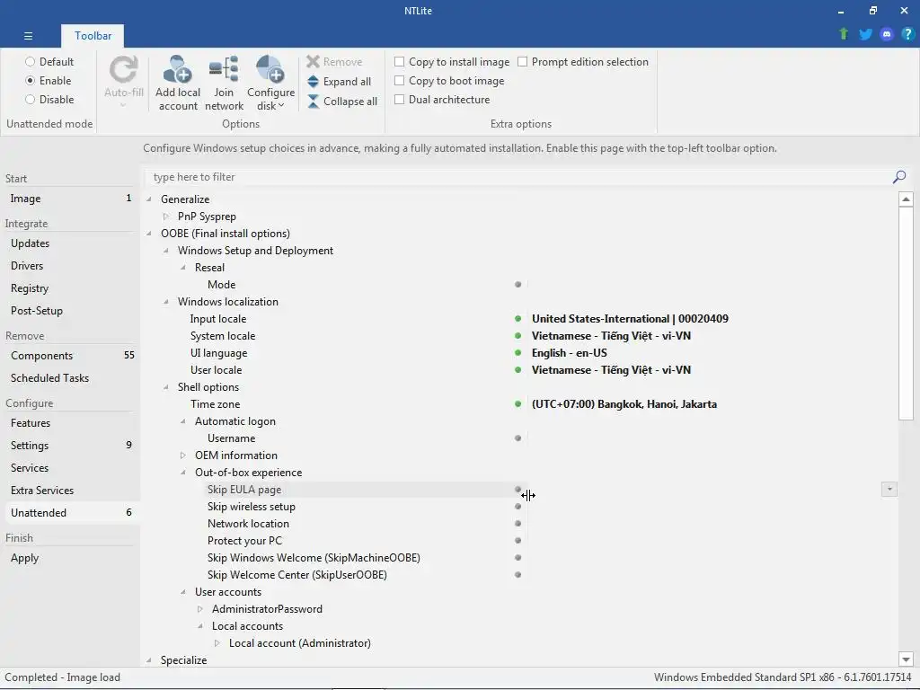Click green status dot beside Input locale
The image size is (920, 690).
(x=518, y=319)
